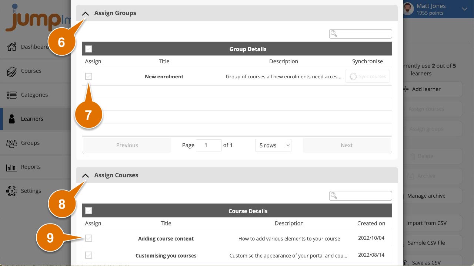This screenshot has width=474, height=266.
Task: Open Settings in the sidebar
Action: click(35, 191)
